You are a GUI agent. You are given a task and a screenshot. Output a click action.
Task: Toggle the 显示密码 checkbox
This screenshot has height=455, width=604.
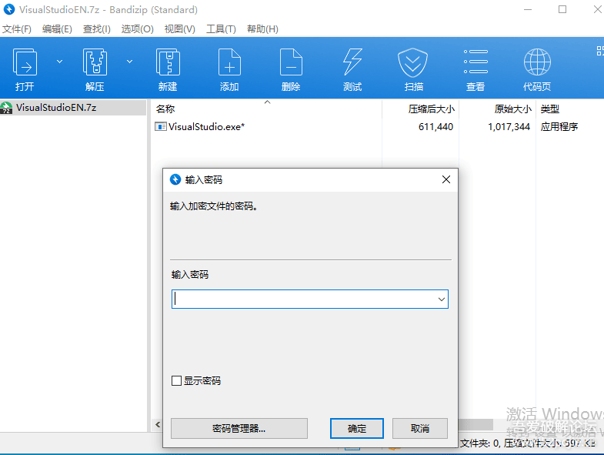[176, 381]
